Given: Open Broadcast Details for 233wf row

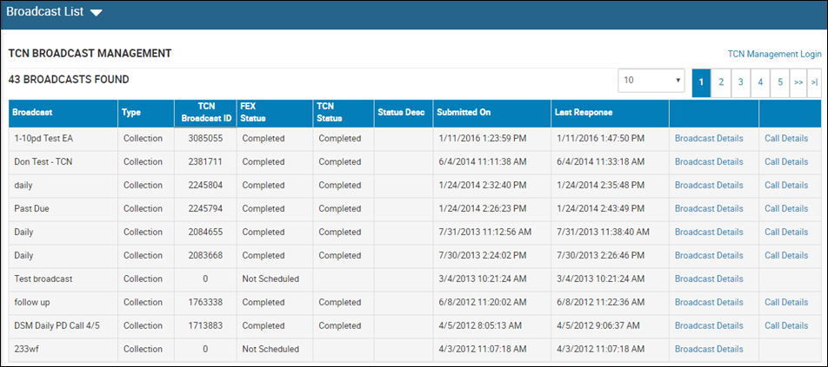Looking at the screenshot, I should tap(709, 349).
